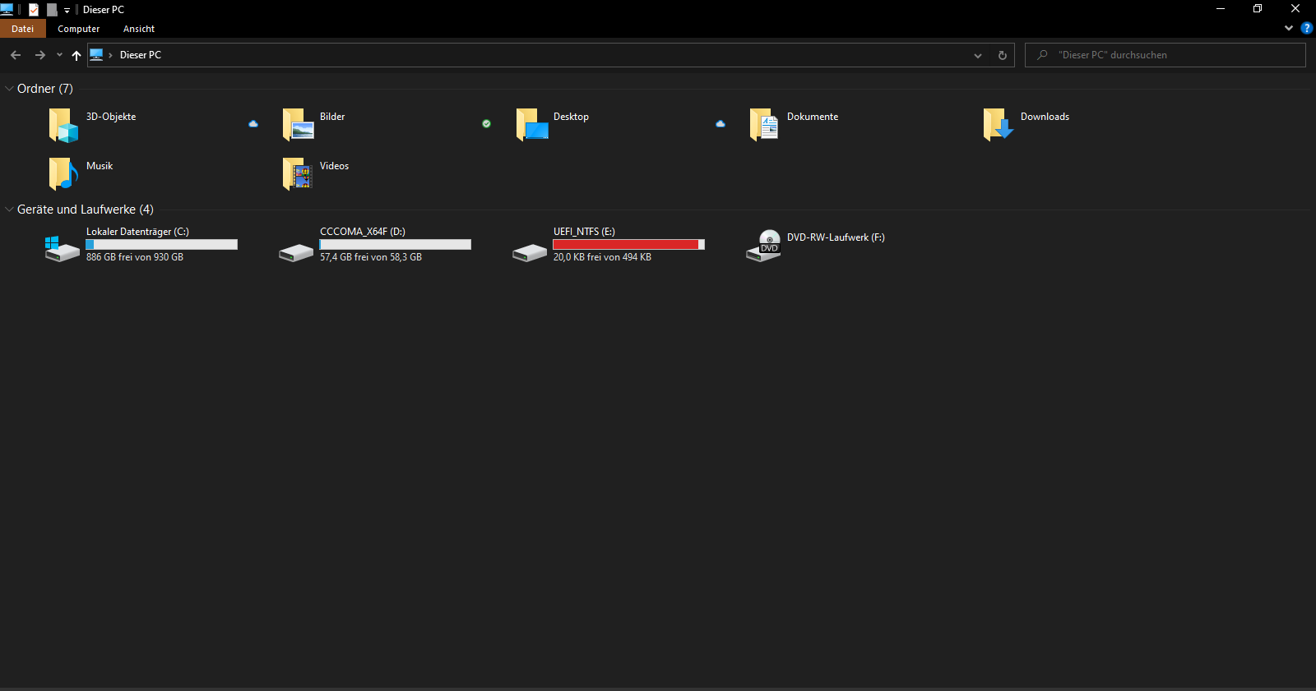Open the recent locations dropdown arrow
1316x691 pixels.
click(59, 55)
